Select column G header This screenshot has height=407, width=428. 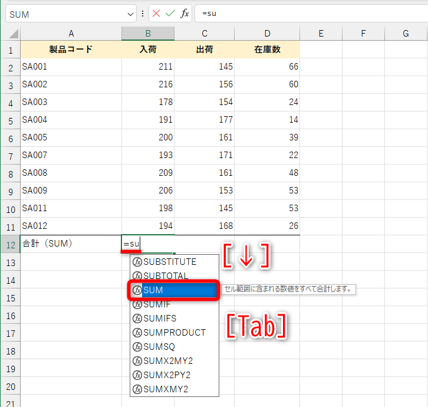(406, 34)
